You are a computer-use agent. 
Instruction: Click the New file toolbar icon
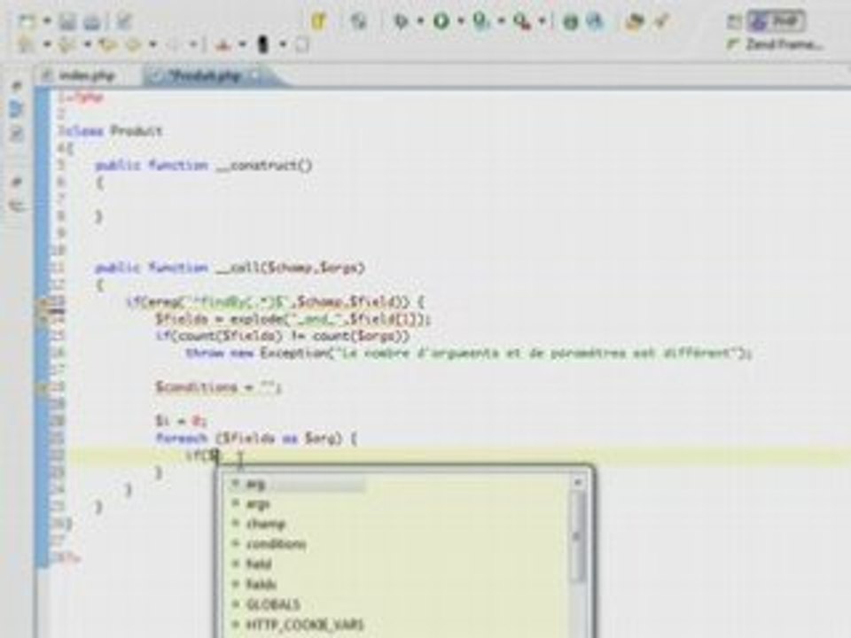tap(27, 22)
